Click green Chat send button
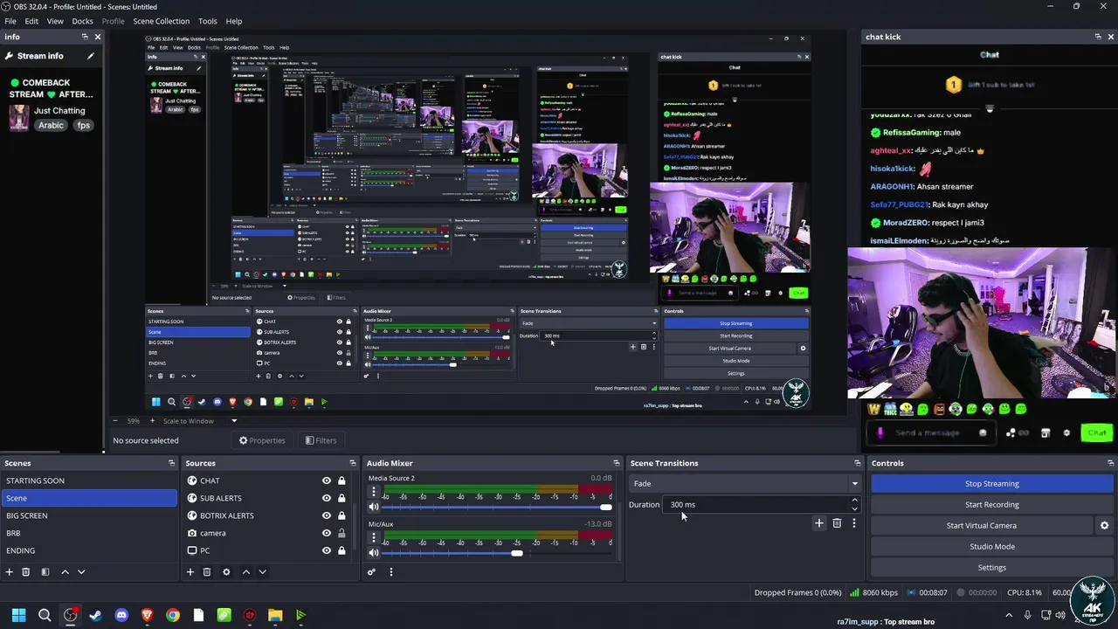 click(x=1097, y=432)
